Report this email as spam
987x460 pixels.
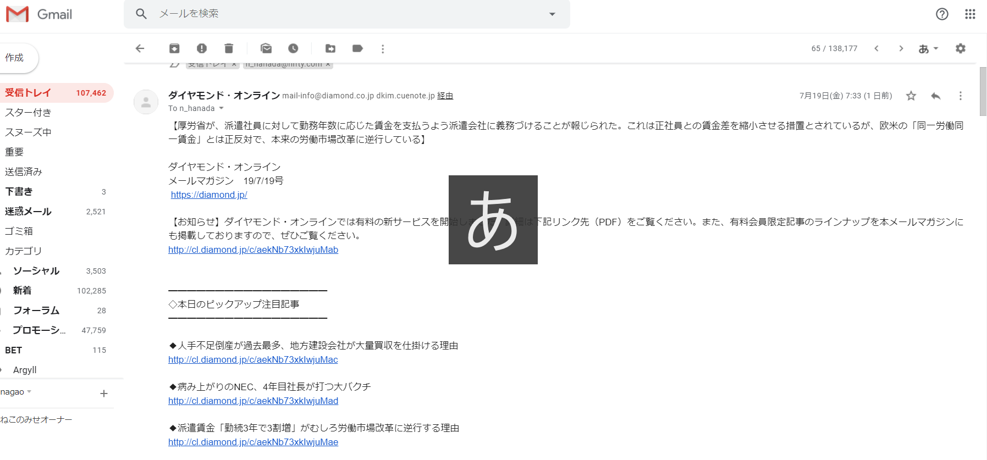(202, 48)
